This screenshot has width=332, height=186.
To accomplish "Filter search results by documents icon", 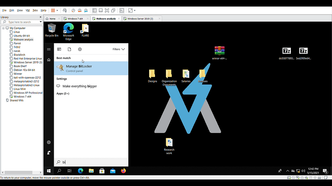I will pos(69,49).
